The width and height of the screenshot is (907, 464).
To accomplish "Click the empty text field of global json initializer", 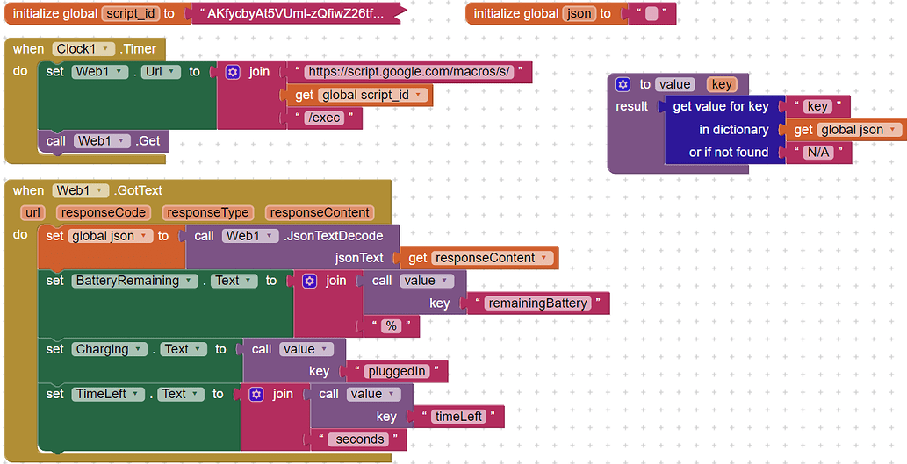I will point(651,14).
